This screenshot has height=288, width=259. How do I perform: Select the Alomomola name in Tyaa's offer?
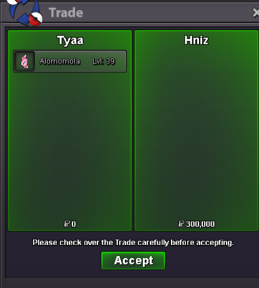pos(60,61)
